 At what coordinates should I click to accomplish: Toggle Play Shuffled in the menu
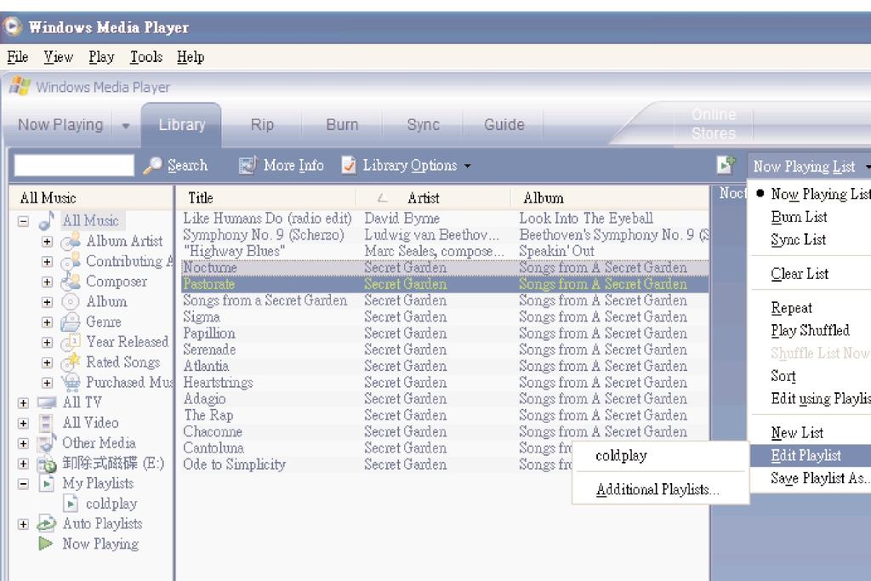[x=810, y=330]
